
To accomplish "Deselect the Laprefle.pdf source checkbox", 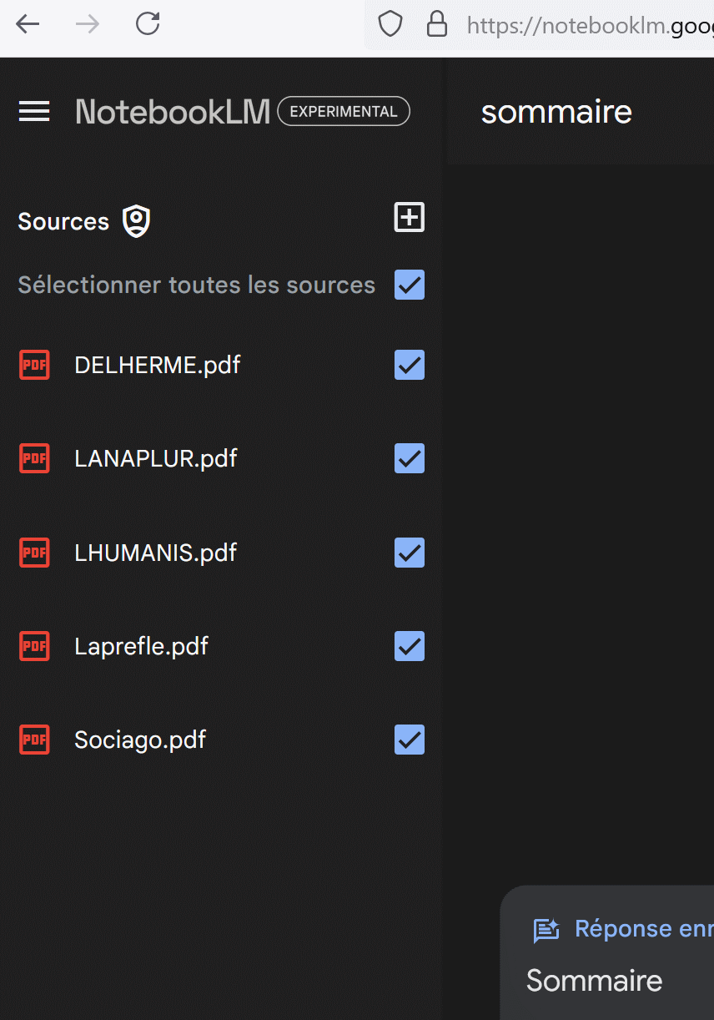I will tap(410, 646).
